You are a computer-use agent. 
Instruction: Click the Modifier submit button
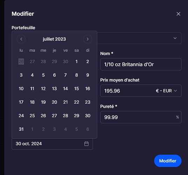tap(168, 161)
